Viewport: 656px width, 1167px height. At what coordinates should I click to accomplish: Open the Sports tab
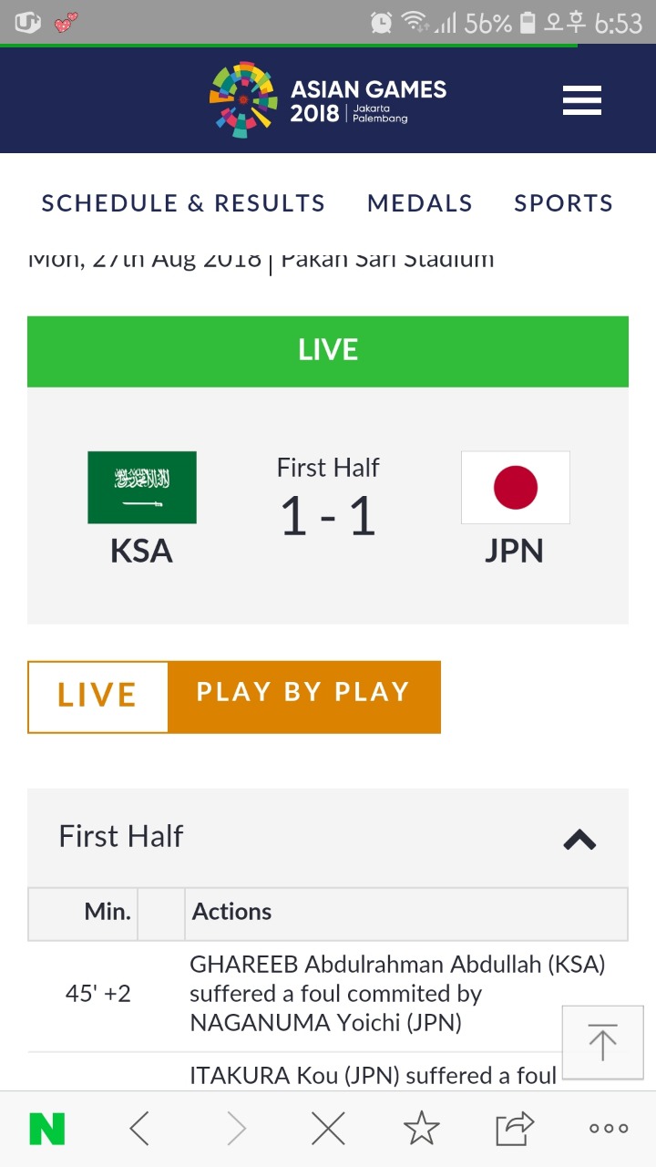[564, 203]
